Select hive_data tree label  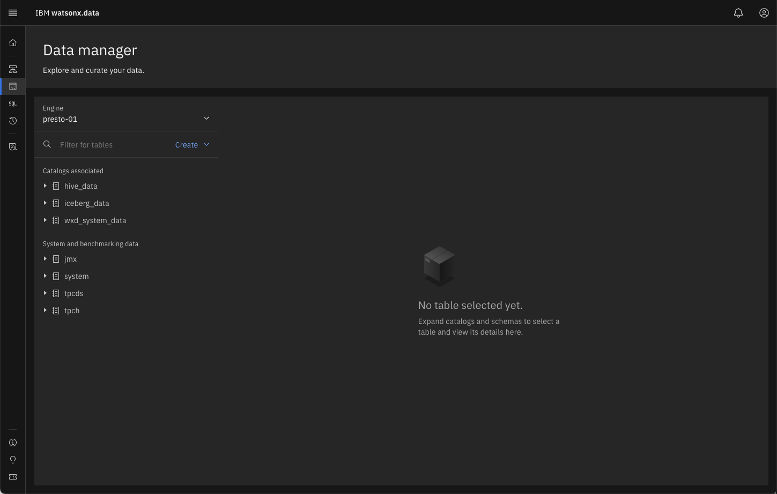coord(81,186)
